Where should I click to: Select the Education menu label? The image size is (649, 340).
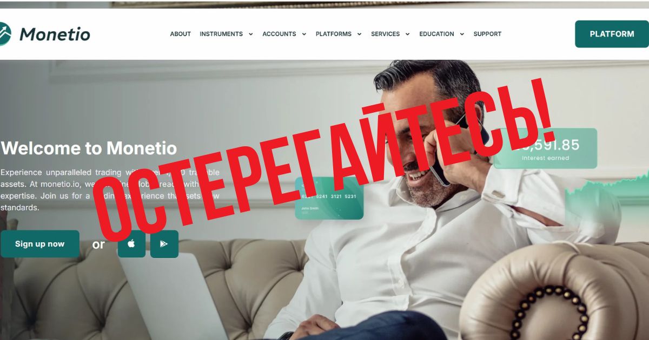[436, 34]
